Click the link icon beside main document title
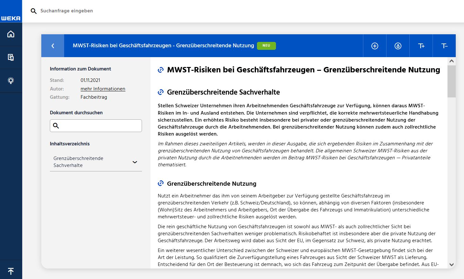The height and width of the screenshot is (279, 464). coord(161,70)
